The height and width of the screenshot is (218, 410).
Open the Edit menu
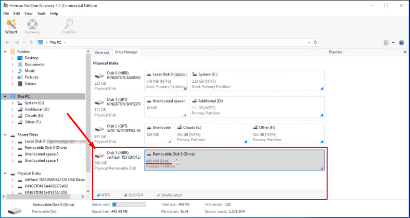tap(17, 14)
